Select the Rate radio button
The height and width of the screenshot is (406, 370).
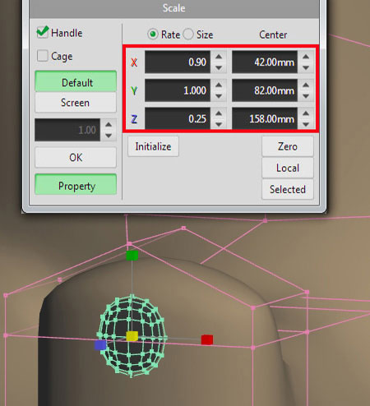[x=153, y=35]
